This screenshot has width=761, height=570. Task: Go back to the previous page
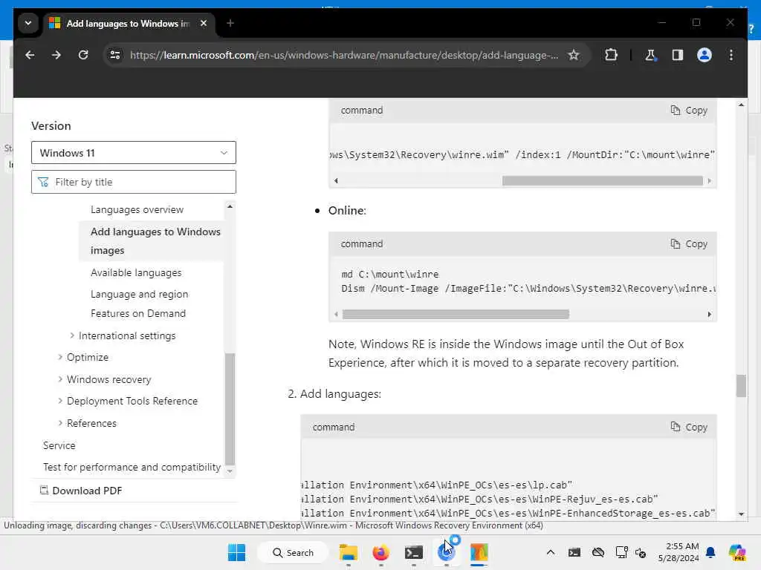click(30, 55)
